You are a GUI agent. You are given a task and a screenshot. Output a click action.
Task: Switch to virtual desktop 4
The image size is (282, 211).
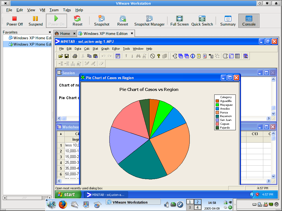pyautogui.click(x=197, y=207)
